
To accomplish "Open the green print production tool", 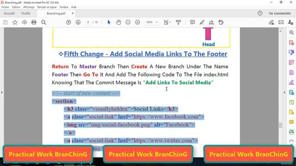I will tap(291, 132).
